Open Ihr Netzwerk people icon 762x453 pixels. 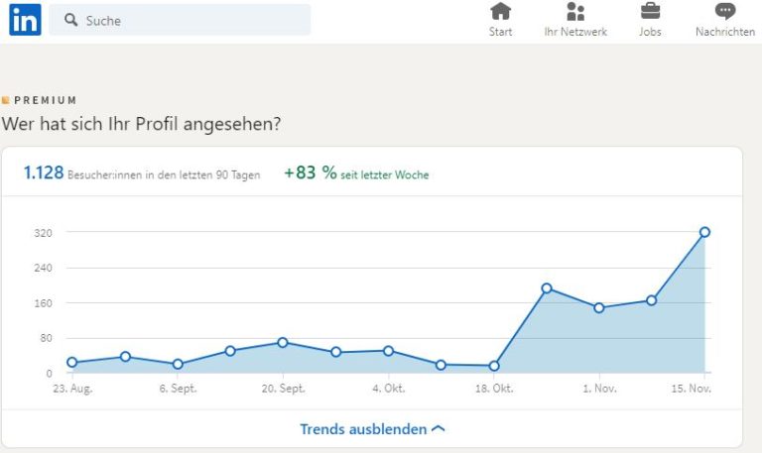575,12
